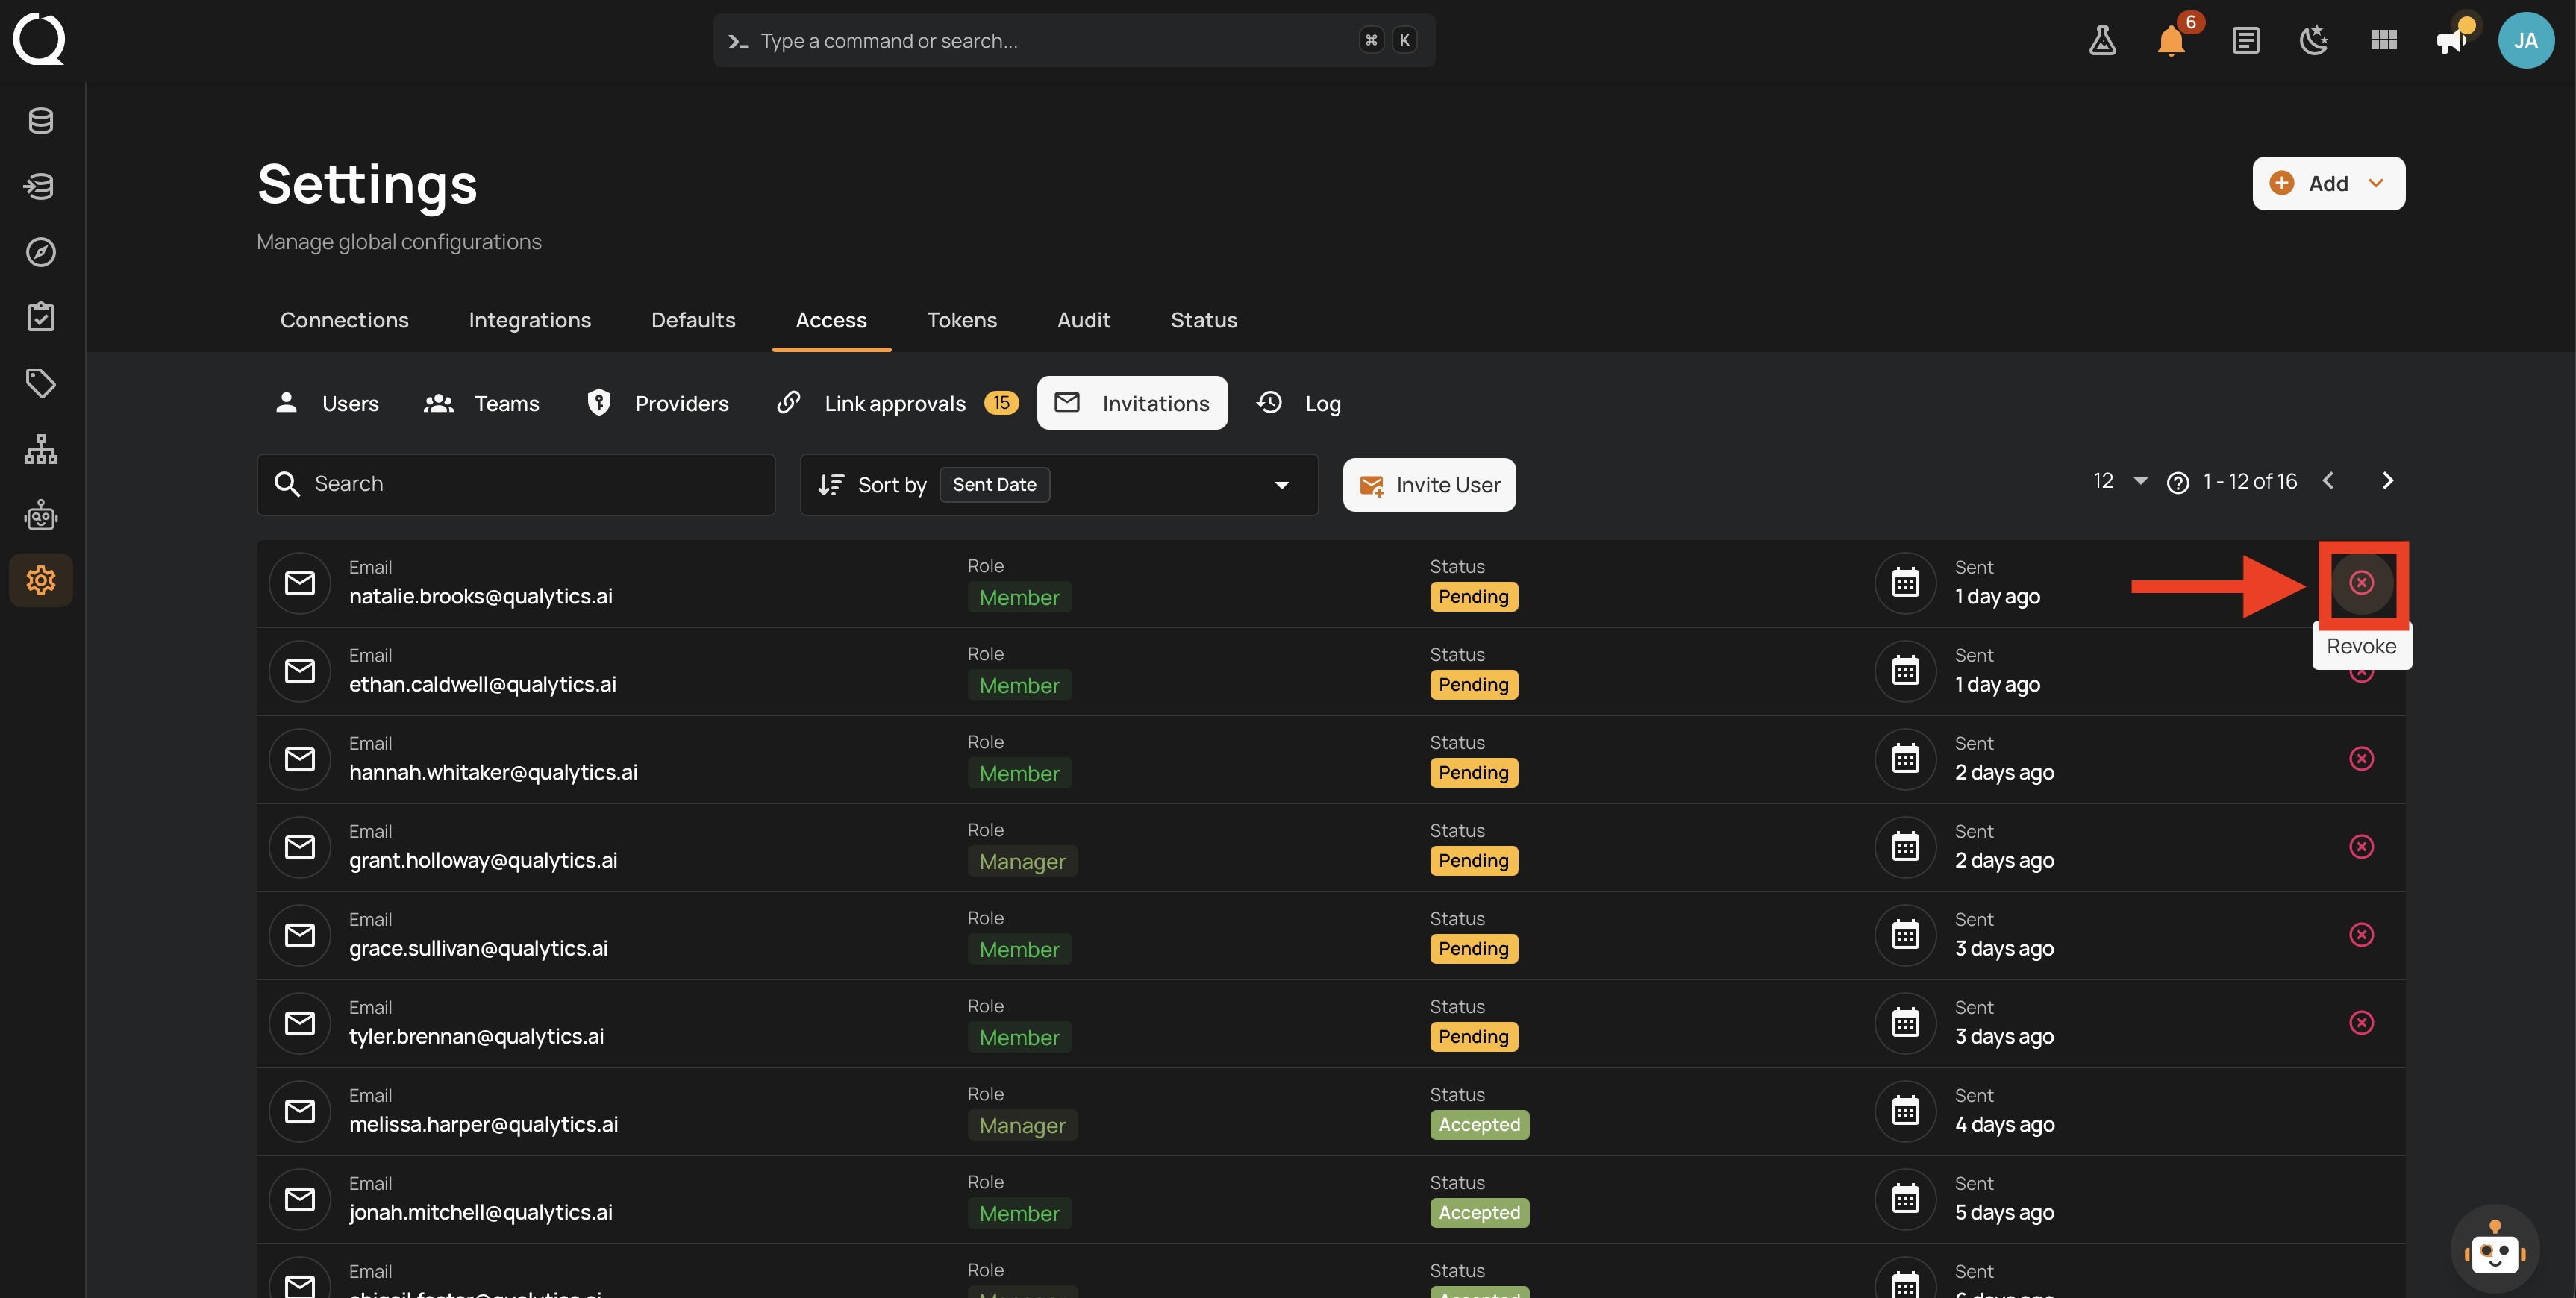The height and width of the screenshot is (1298, 2576).
Task: Click Manager role badge for grant.holloway
Action: (x=1022, y=861)
